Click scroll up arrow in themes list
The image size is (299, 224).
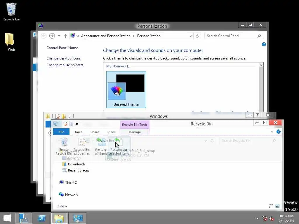pos(261,65)
